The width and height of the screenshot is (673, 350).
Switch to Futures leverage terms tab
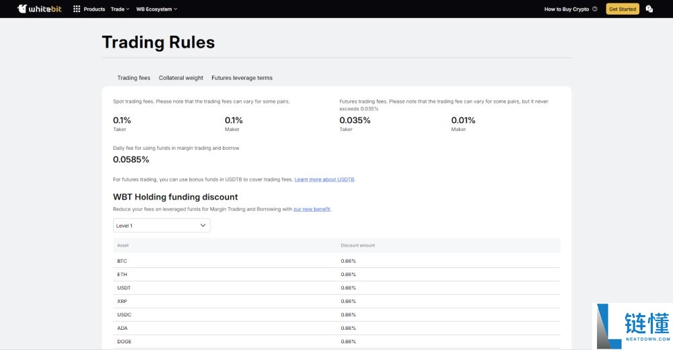coord(242,78)
